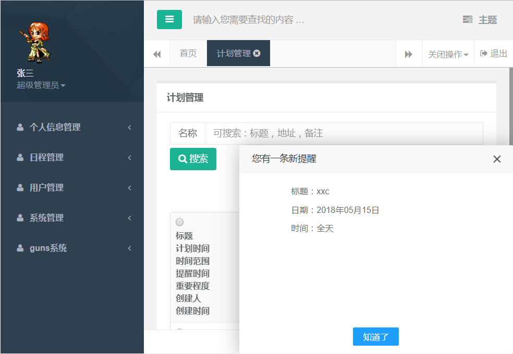Click the green 搜索 button

(x=193, y=159)
